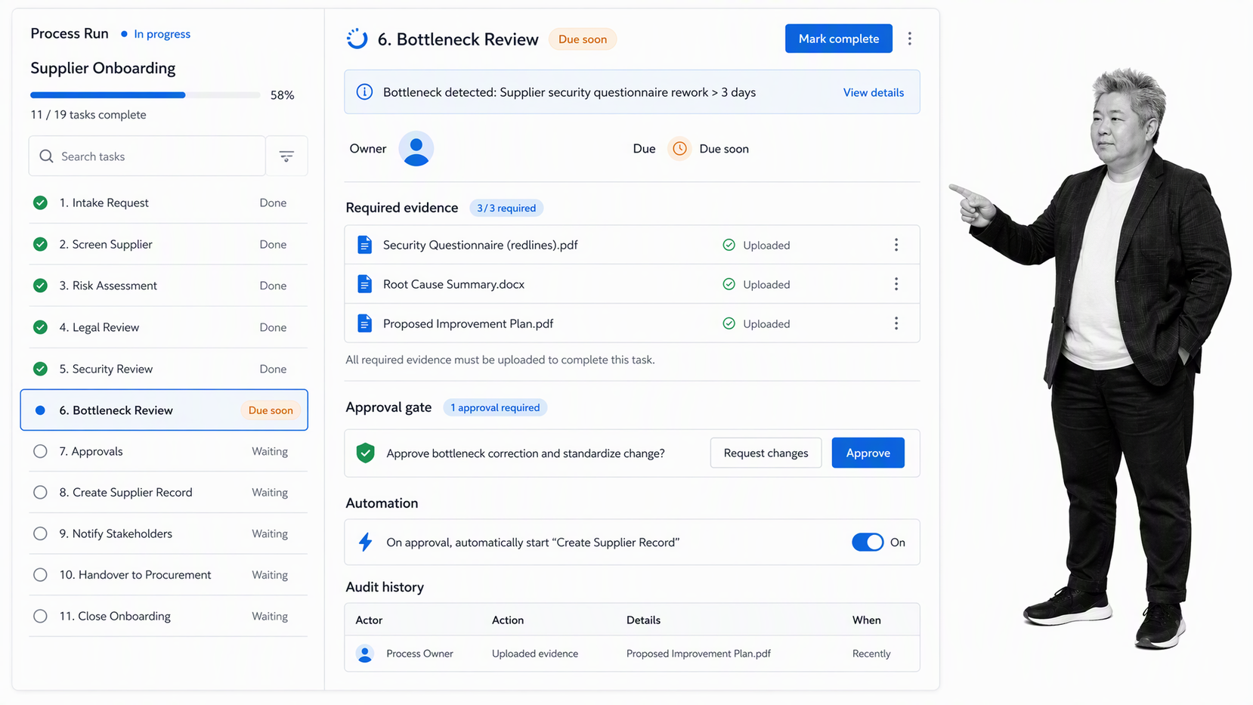1253x705 pixels.
Task: Select the circle for Handover to Procurement
Action: pos(41,574)
